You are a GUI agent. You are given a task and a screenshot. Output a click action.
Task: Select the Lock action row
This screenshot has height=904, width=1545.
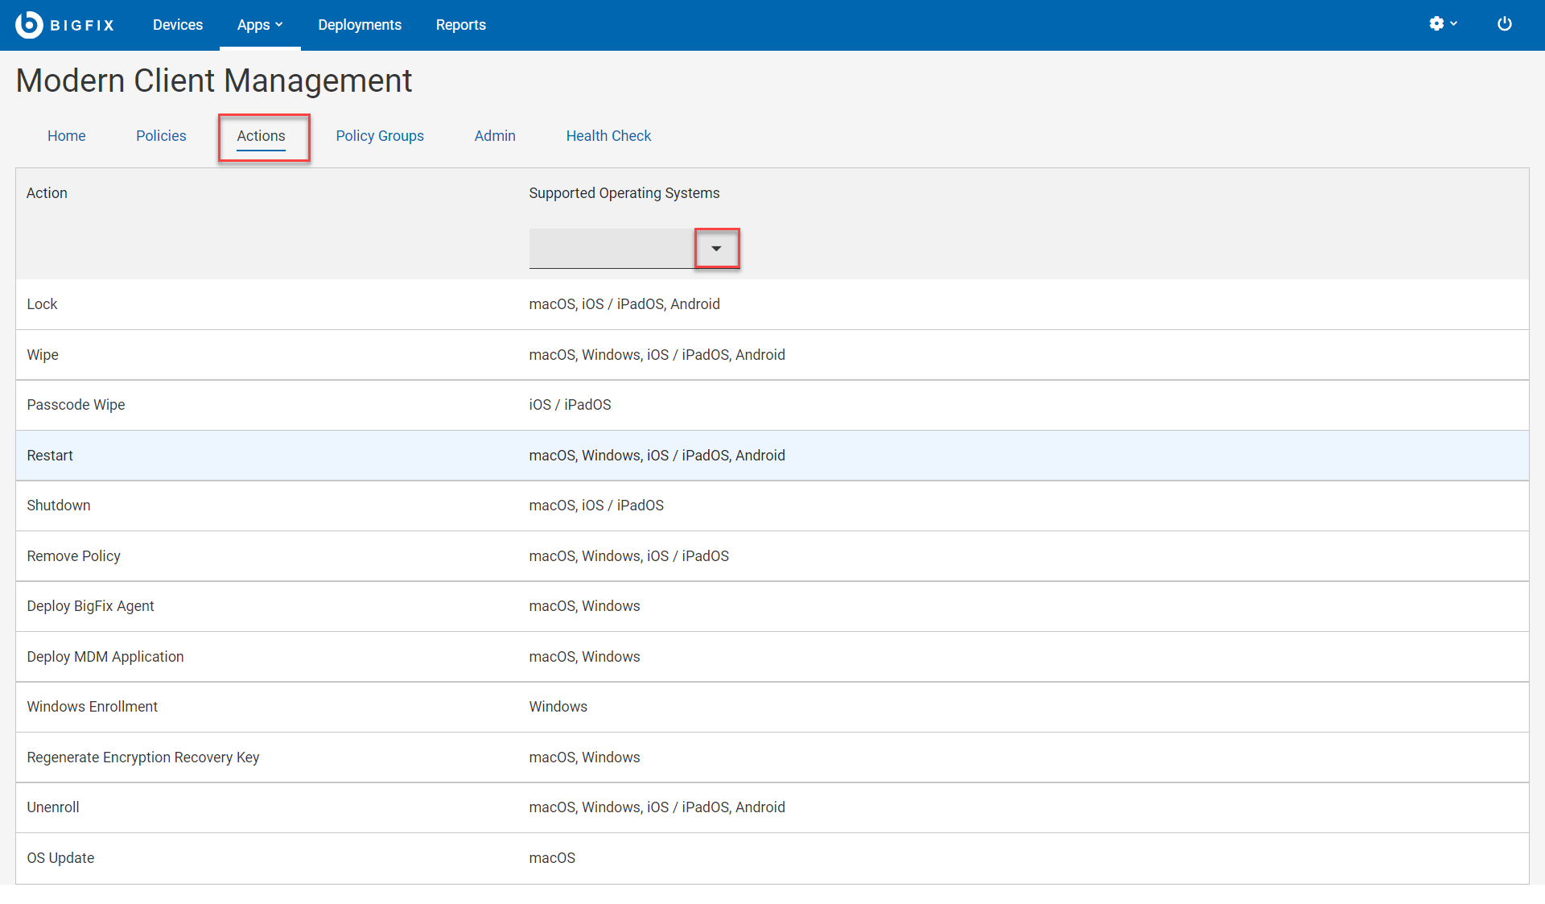(42, 304)
